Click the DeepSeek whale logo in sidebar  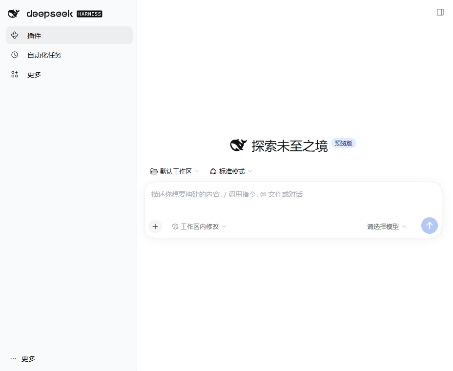pyautogui.click(x=14, y=14)
